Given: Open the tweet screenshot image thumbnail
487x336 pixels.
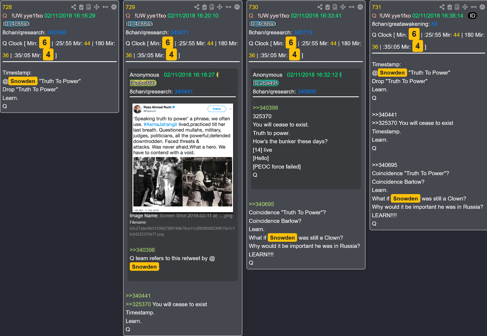Looking at the screenshot, I should click(x=183, y=158).
